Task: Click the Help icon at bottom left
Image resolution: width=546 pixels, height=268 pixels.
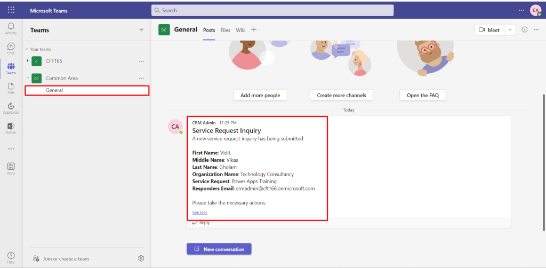Action: tap(11, 257)
